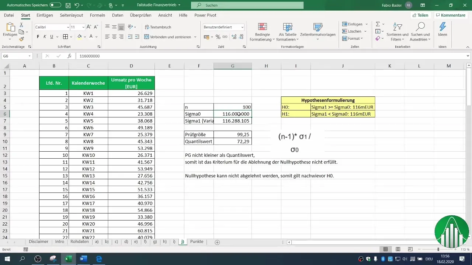Toggle the Automatisches Speichern switch

click(x=55, y=5)
